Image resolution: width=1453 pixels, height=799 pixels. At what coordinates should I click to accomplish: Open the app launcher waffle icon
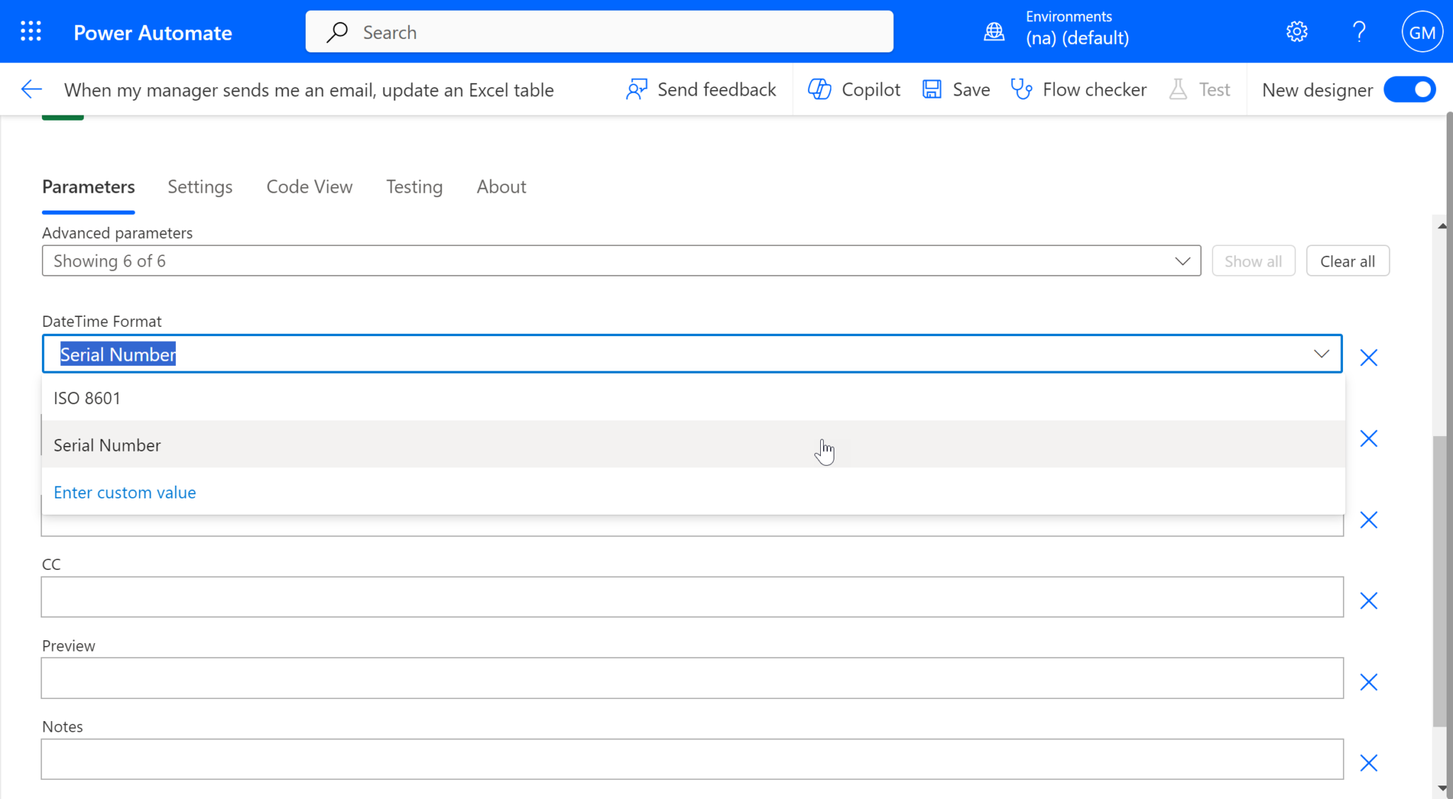point(31,32)
